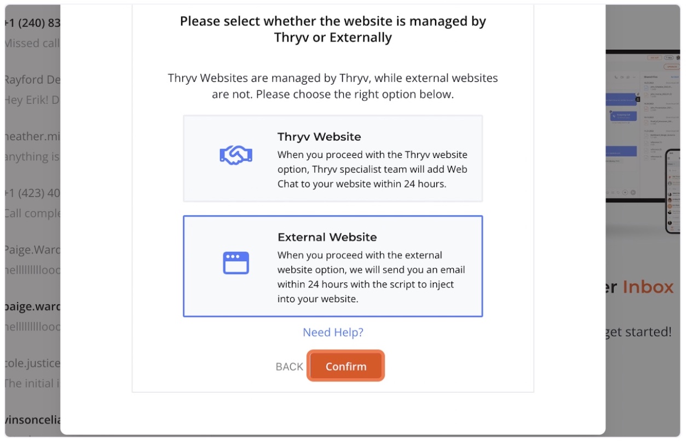Viewport: 693px width, 447px height.
Task: Open the Need Help? link
Action: tap(333, 332)
